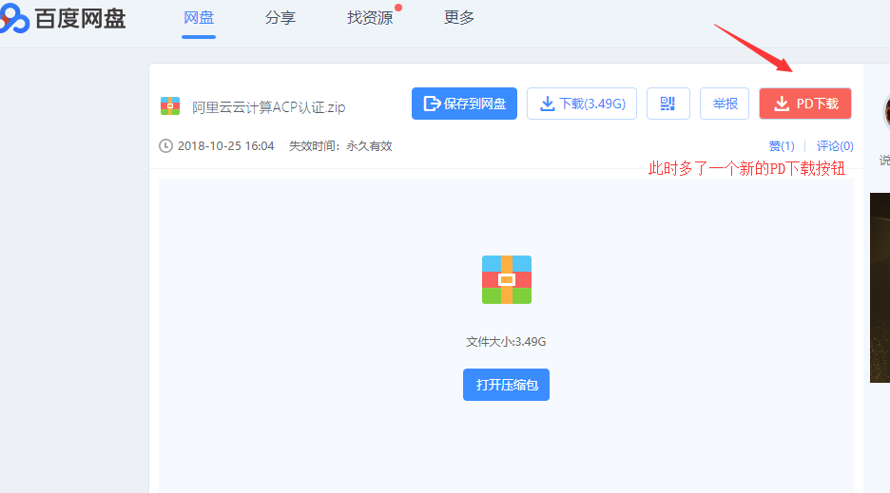Image resolution: width=890 pixels, height=493 pixels.
Task: Click the large zip archive icon
Action: click(x=507, y=279)
